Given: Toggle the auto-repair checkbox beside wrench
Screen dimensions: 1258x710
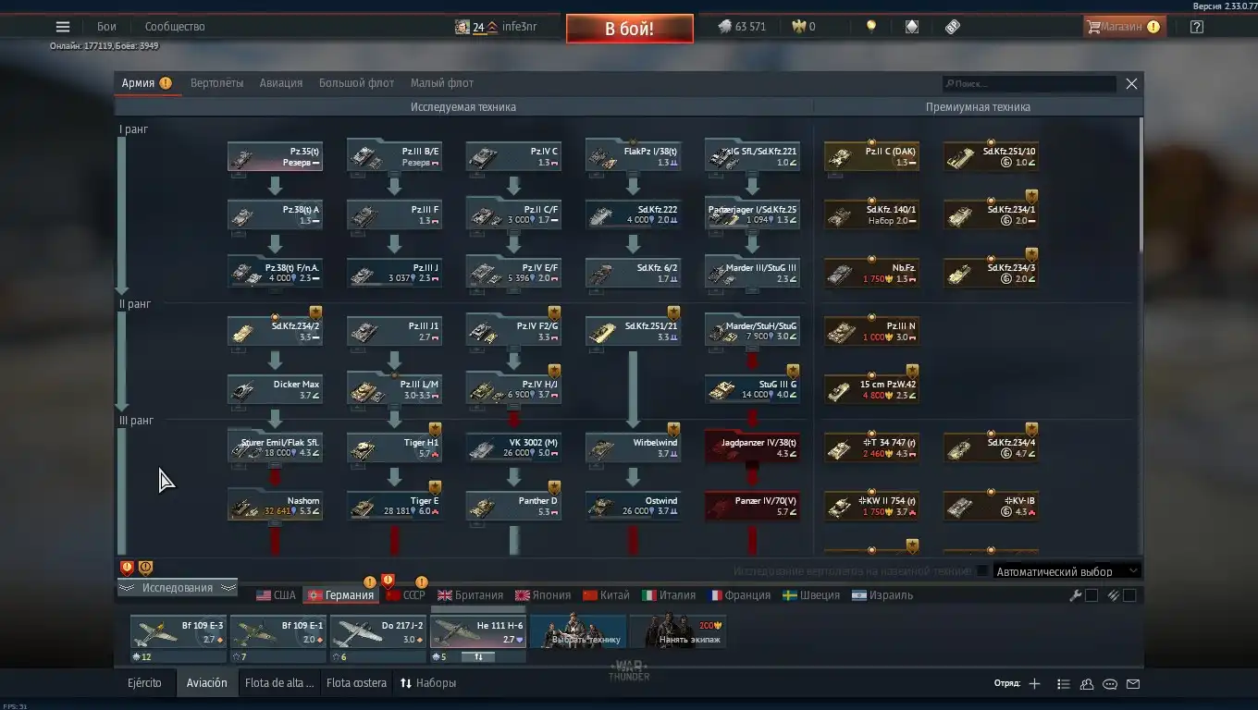Looking at the screenshot, I should click(1091, 595).
